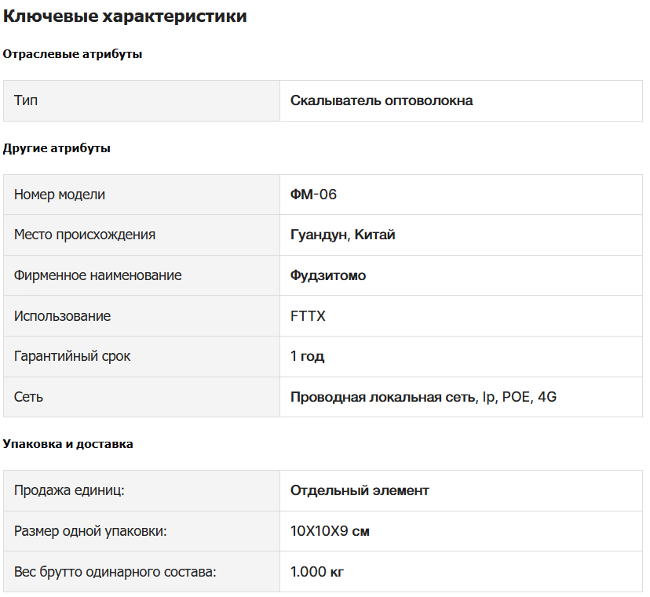650x597 pixels.
Task: Click the "Проводная локальная сеть" network value
Action: pos(383,397)
